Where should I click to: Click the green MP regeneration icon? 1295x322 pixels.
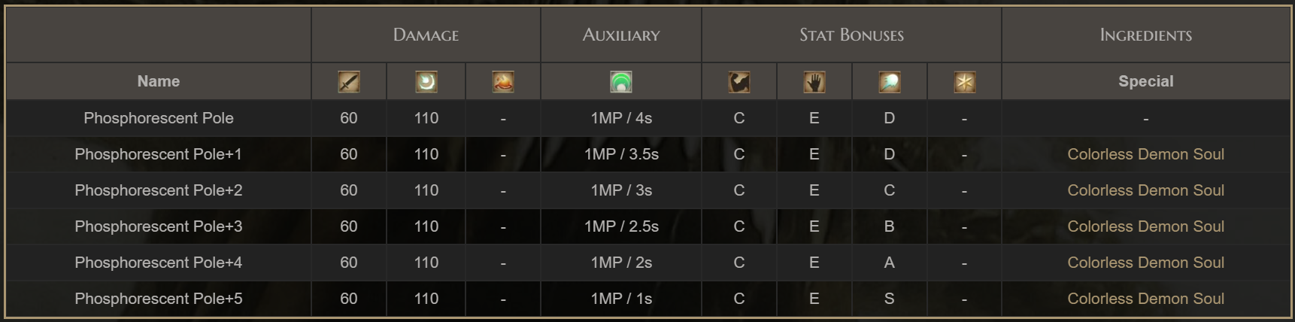(x=621, y=81)
